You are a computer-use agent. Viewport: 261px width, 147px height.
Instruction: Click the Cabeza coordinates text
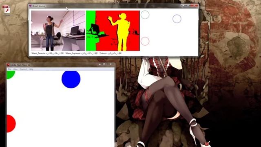click(x=111, y=53)
